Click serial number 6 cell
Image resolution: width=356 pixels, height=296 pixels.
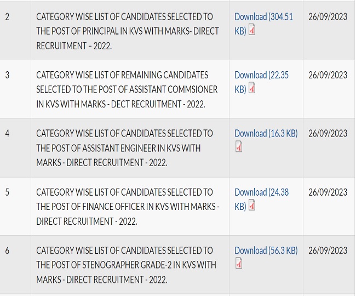[x=7, y=251]
